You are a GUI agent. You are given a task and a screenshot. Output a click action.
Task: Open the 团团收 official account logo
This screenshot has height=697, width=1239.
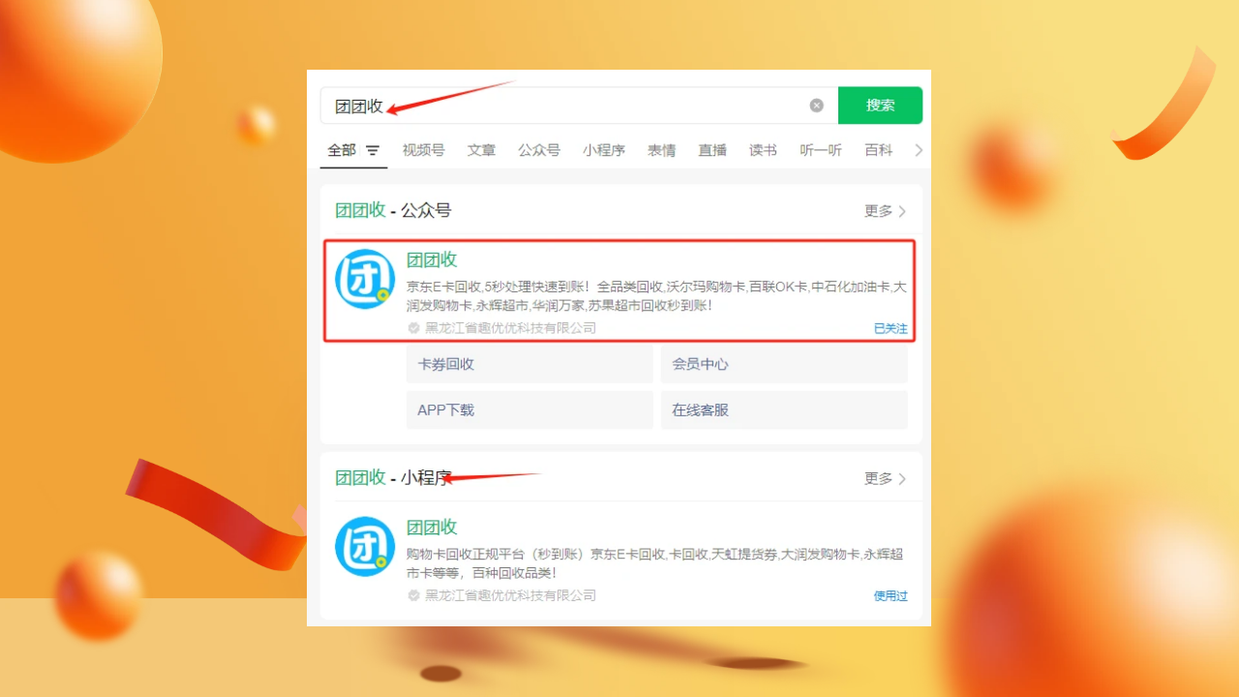coord(365,280)
